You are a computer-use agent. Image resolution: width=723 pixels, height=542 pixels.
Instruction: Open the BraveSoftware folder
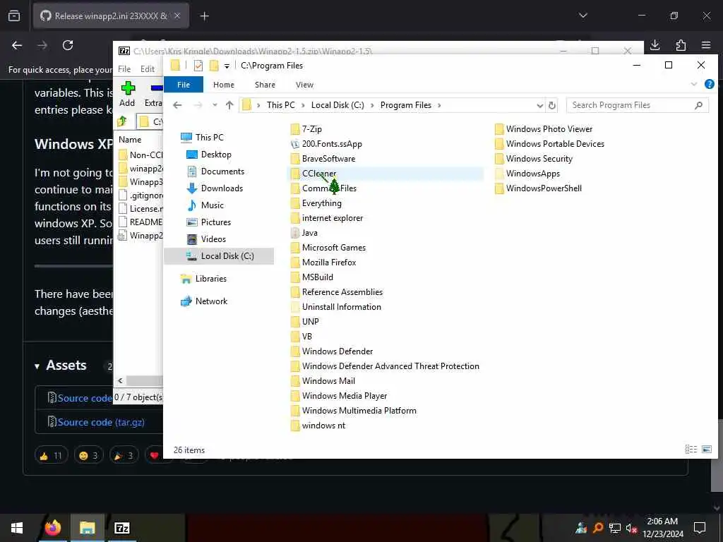click(x=323, y=159)
